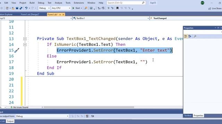Click the Save All icon
Screen dimensions: 222x124
pyautogui.click(x=21, y=8)
